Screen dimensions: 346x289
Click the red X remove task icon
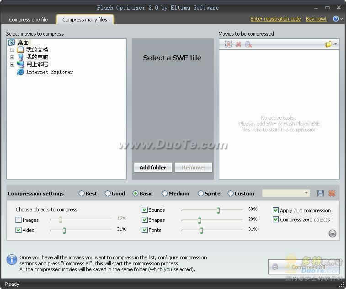238,44
